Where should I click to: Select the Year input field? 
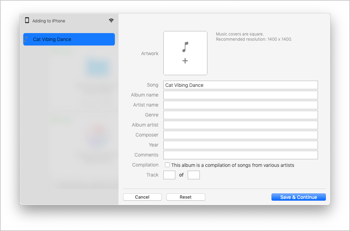(x=240, y=145)
